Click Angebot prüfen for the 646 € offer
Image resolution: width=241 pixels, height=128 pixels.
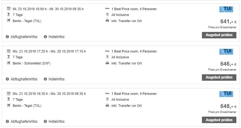pos(219,77)
